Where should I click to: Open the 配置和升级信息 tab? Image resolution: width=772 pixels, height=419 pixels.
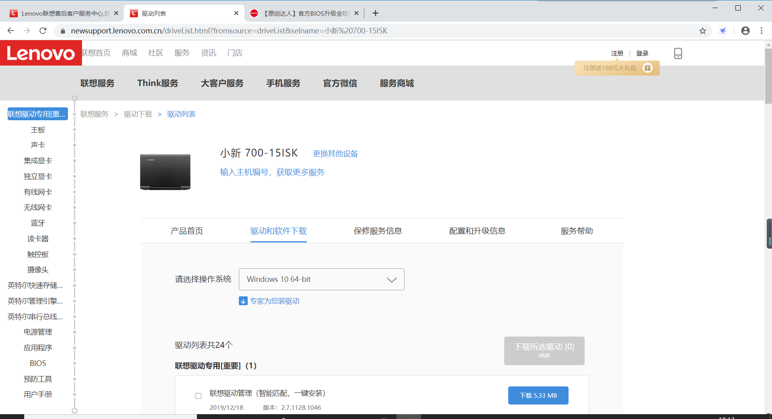(x=477, y=231)
